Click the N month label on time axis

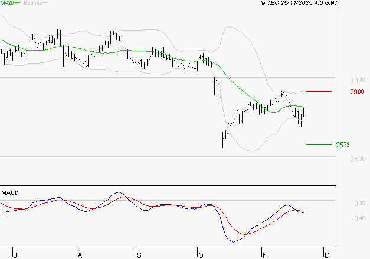coord(265,255)
